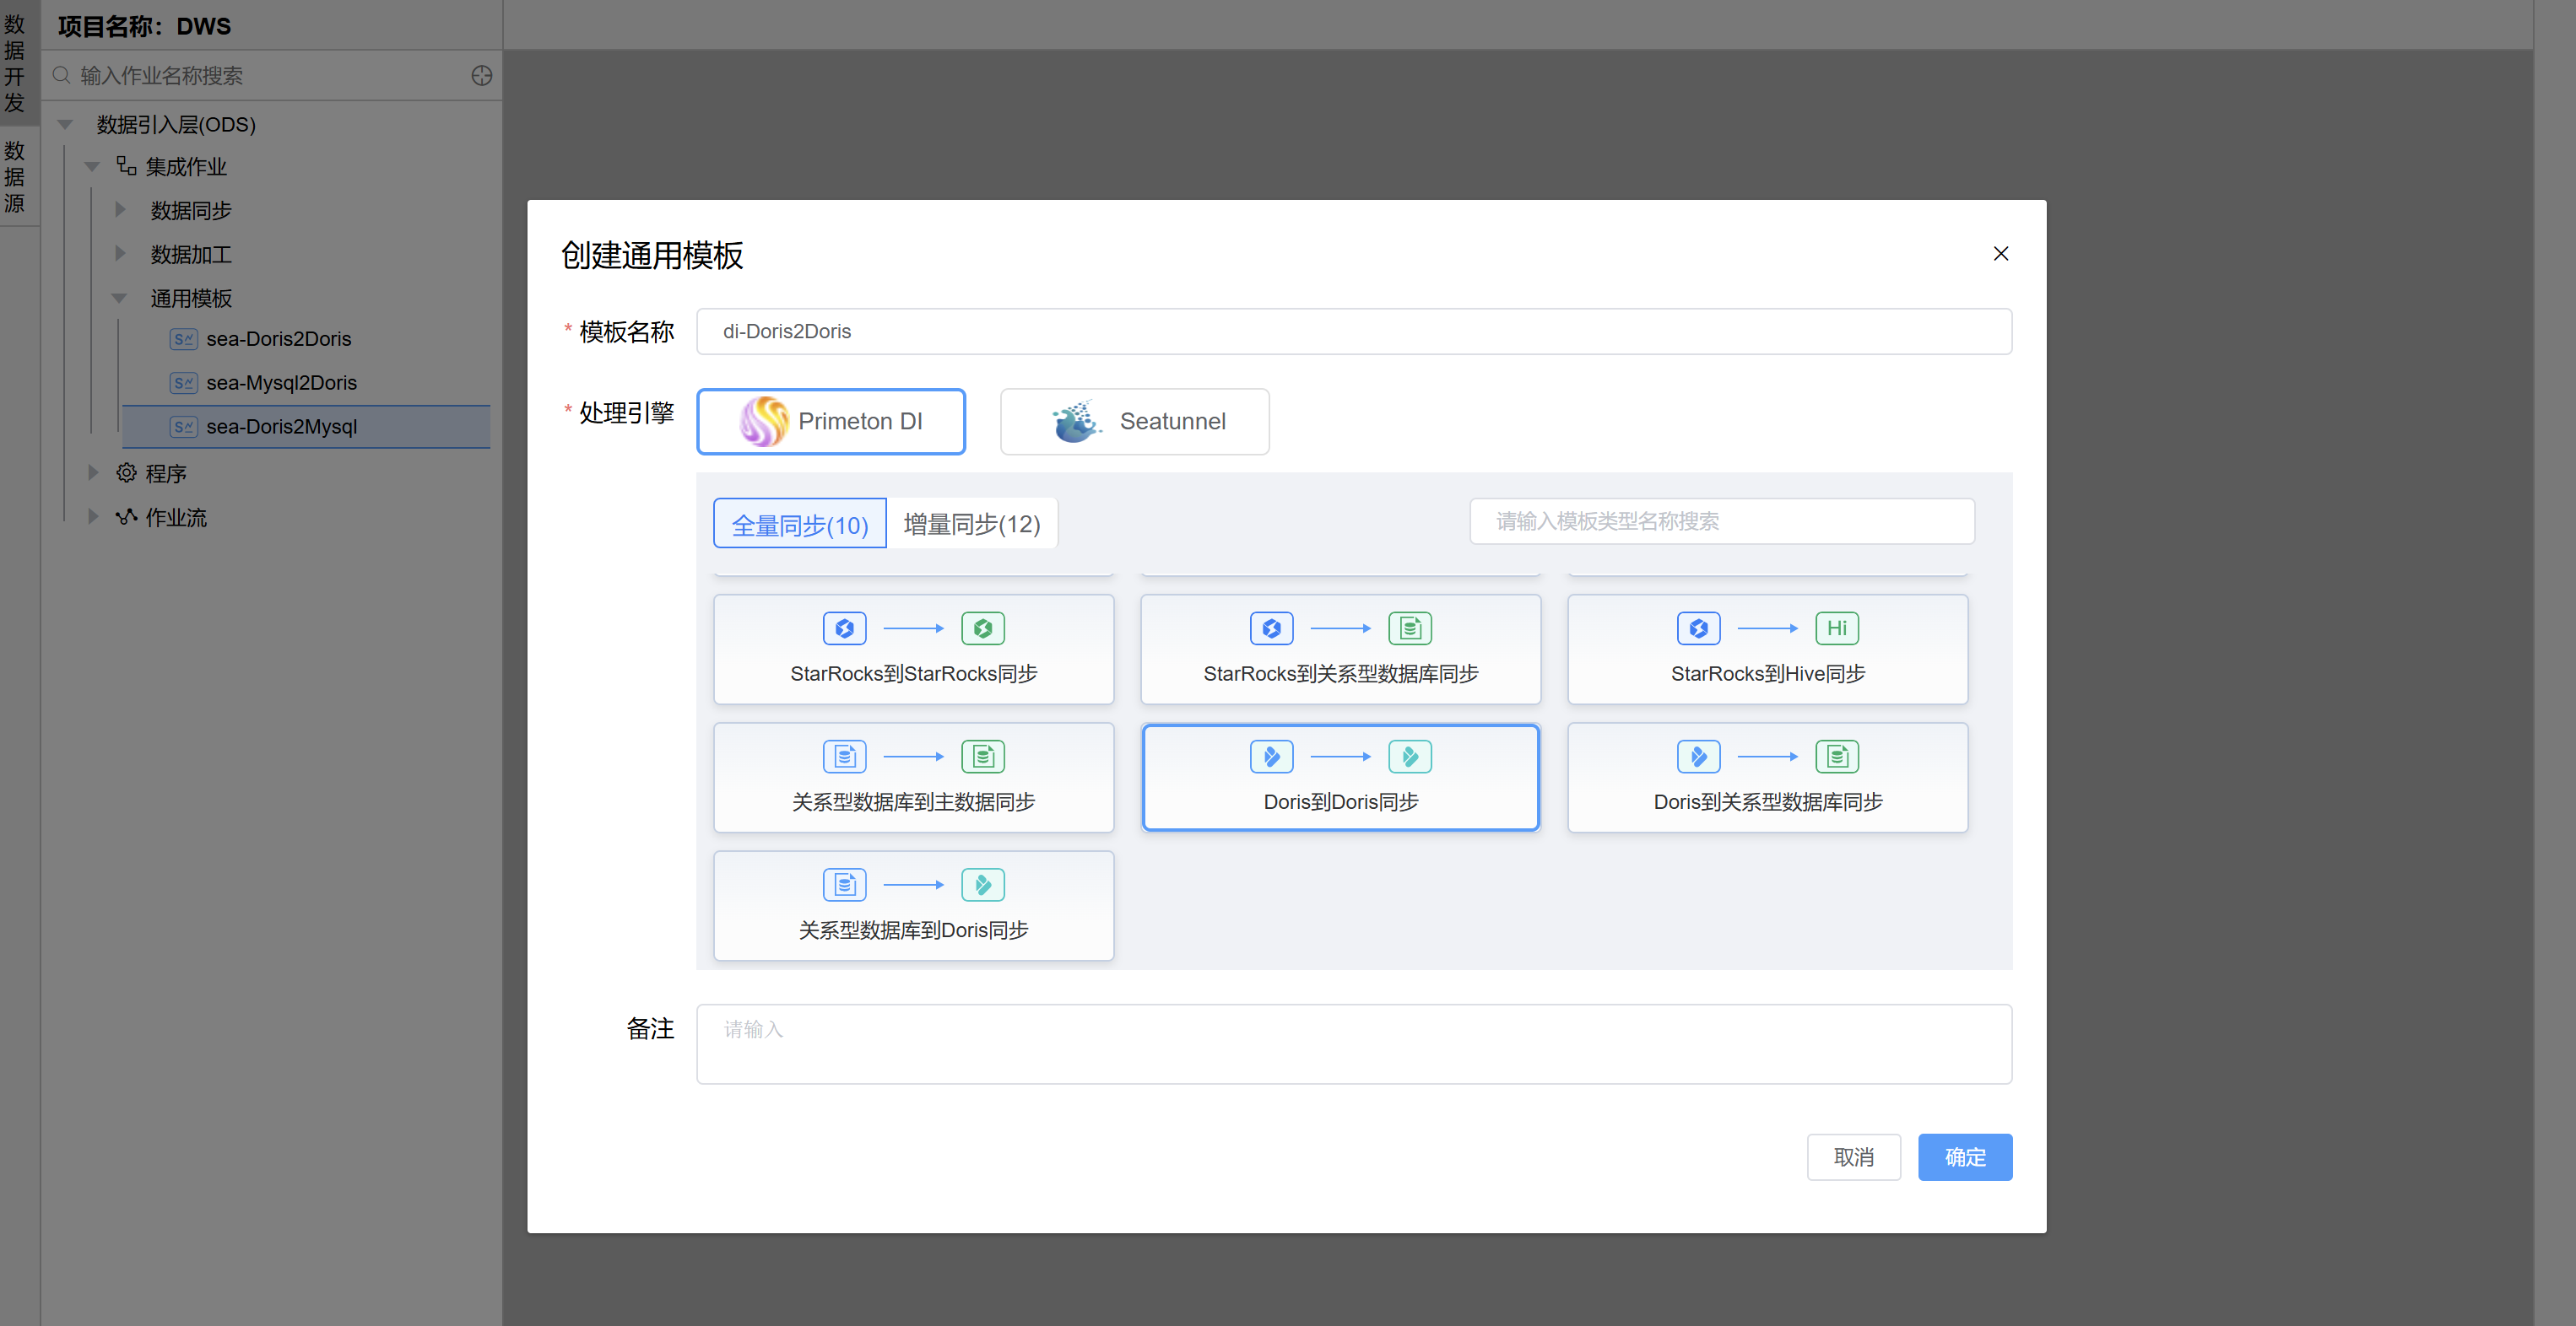Select the 全量同步(10) tab

[x=799, y=524]
